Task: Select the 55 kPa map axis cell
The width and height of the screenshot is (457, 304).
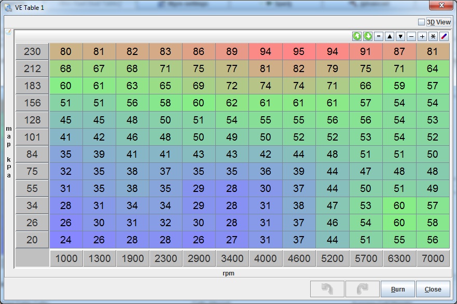Action: (32, 189)
